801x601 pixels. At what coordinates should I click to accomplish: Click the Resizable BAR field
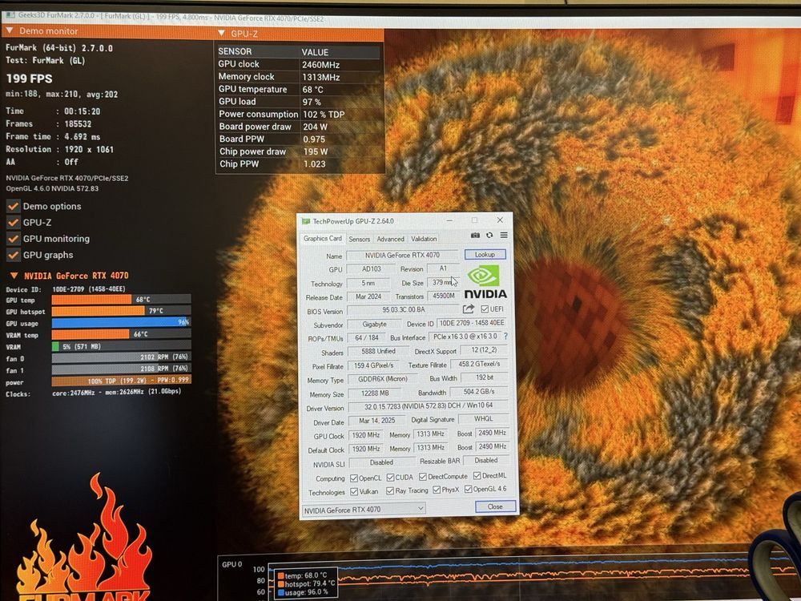(x=486, y=461)
